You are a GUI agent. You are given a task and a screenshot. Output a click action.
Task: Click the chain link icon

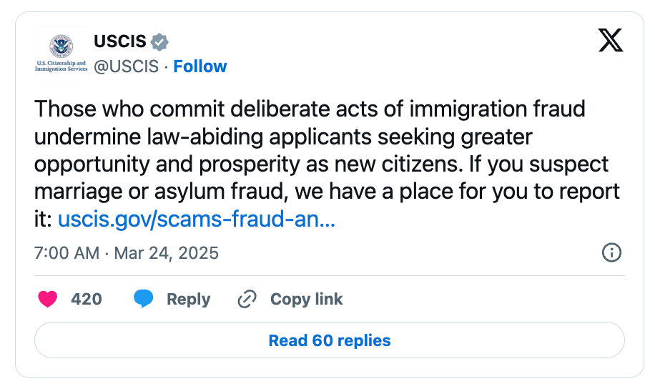(247, 299)
